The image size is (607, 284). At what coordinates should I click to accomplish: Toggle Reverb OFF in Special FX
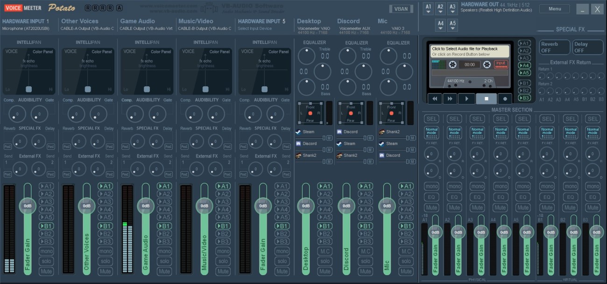[x=554, y=47]
